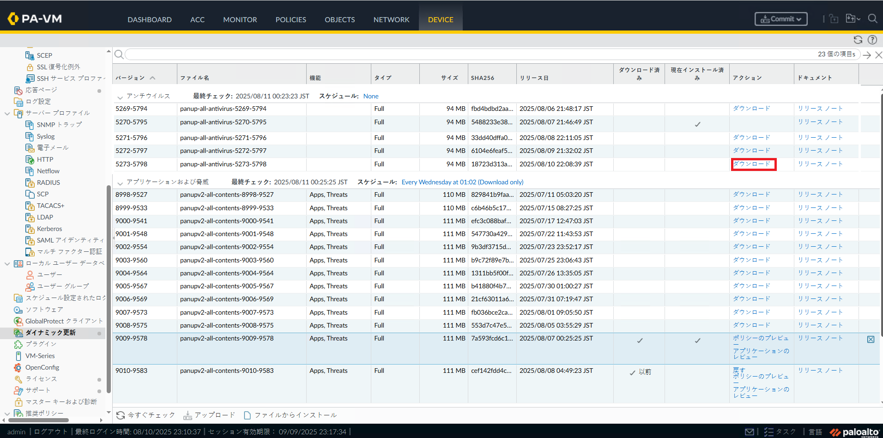Image resolution: width=883 pixels, height=438 pixels.
Task: Clear the filter with X icon
Action: 878,55
